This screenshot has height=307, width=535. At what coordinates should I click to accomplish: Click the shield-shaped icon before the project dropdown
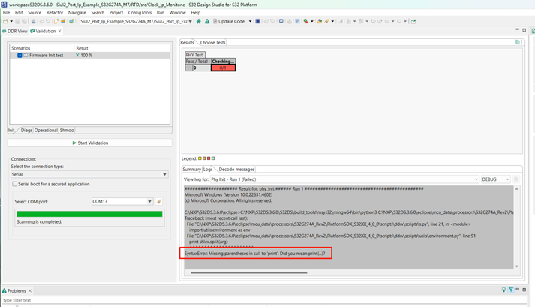tap(71, 21)
